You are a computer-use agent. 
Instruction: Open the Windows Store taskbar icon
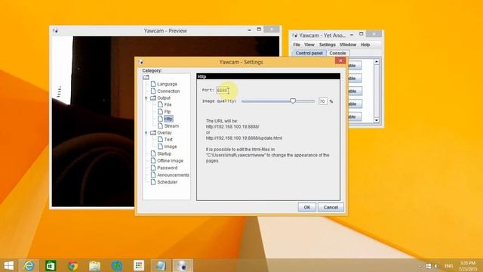tap(51, 265)
